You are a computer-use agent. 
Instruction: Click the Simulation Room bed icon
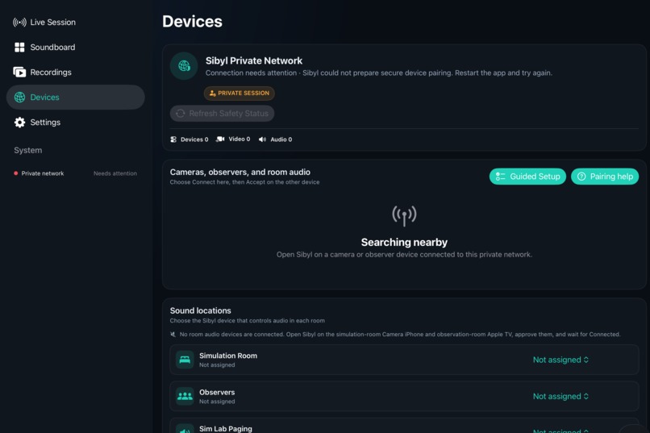pos(185,360)
